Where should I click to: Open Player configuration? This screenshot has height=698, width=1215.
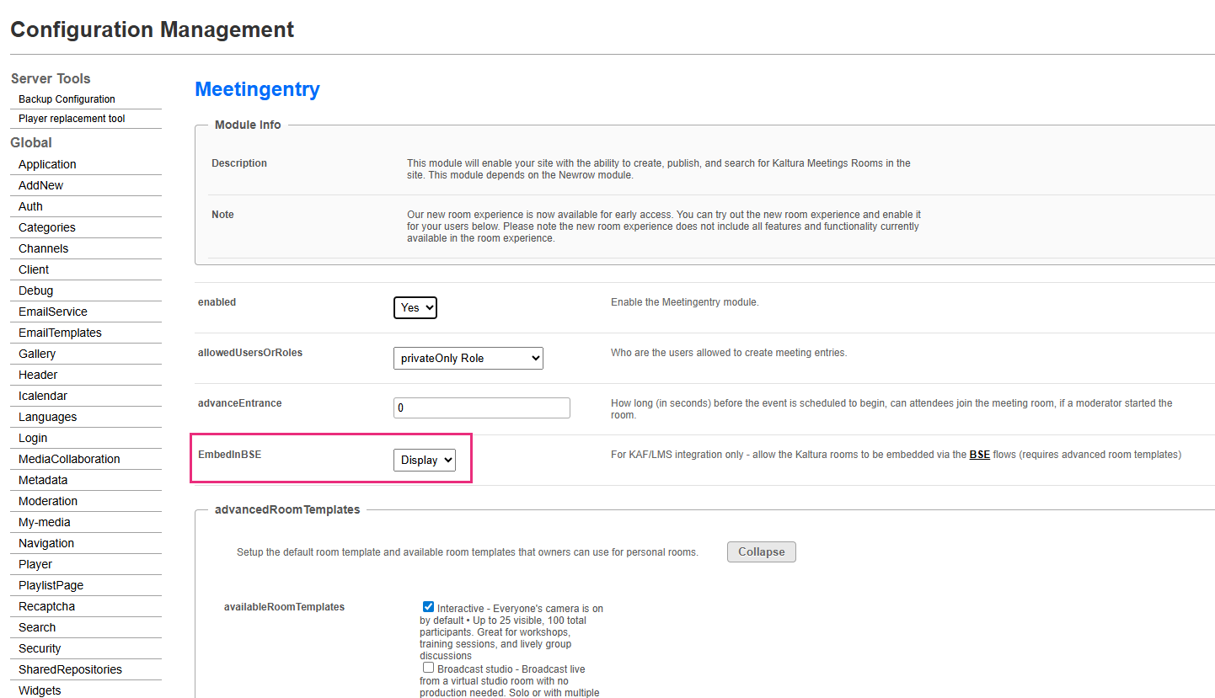point(35,564)
